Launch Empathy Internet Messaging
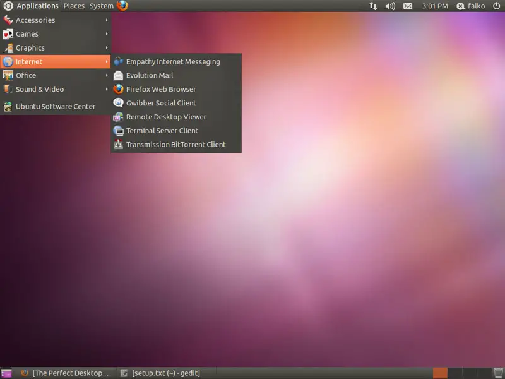The image size is (505, 379). point(176,61)
